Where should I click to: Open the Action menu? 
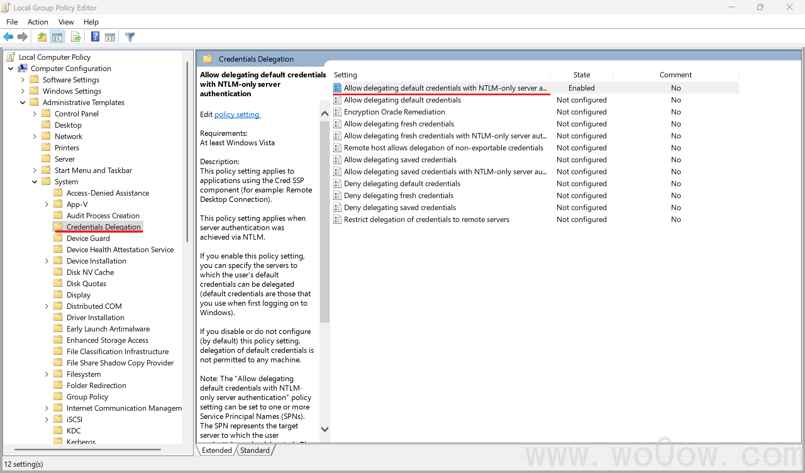[38, 22]
